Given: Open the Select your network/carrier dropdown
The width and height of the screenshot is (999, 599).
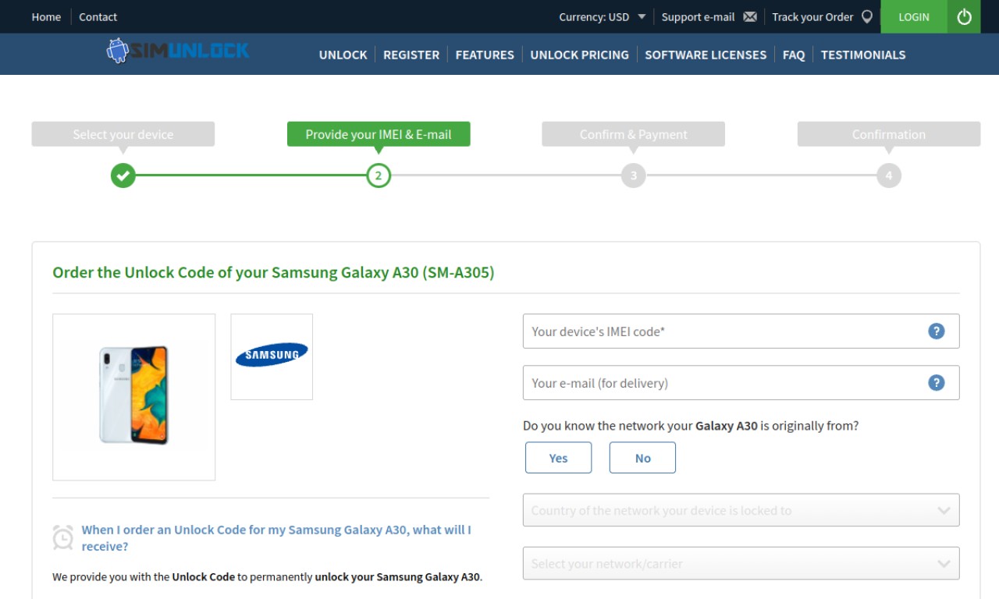Looking at the screenshot, I should click(x=741, y=563).
